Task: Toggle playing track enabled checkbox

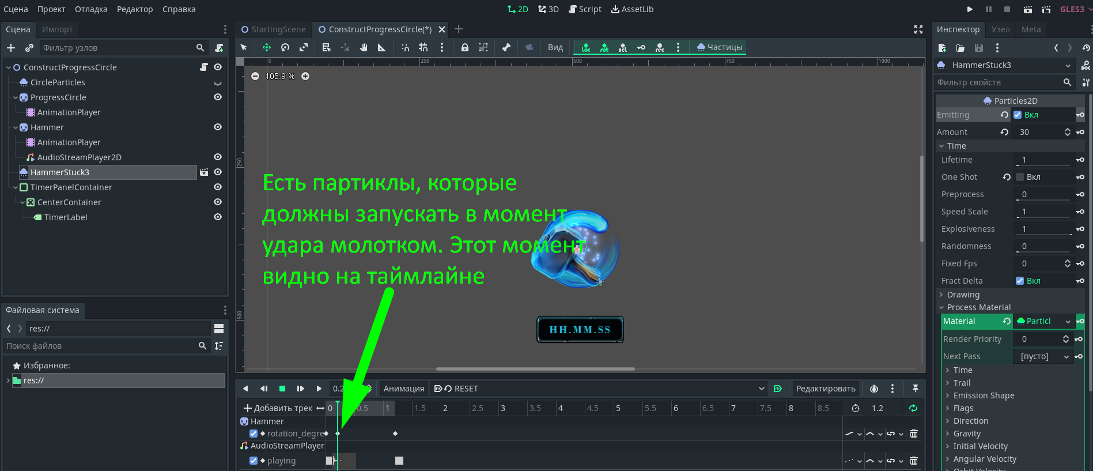Action: point(254,461)
